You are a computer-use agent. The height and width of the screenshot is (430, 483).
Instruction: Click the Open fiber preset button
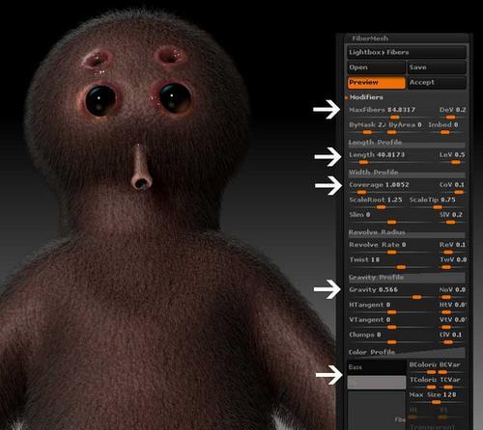[376, 67]
